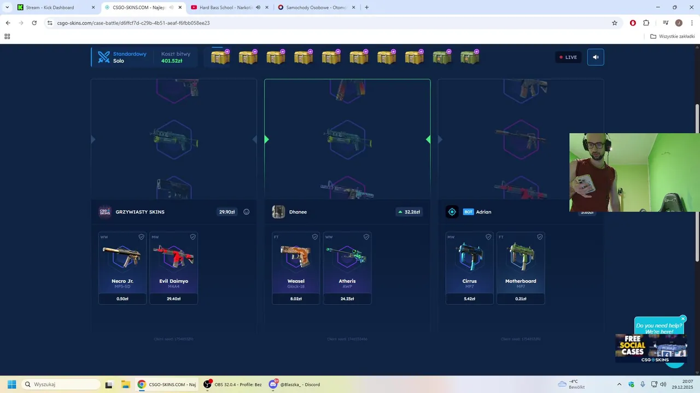This screenshot has height=393, width=700.
Task: Select the first yellow case in battle row
Action: (220, 57)
